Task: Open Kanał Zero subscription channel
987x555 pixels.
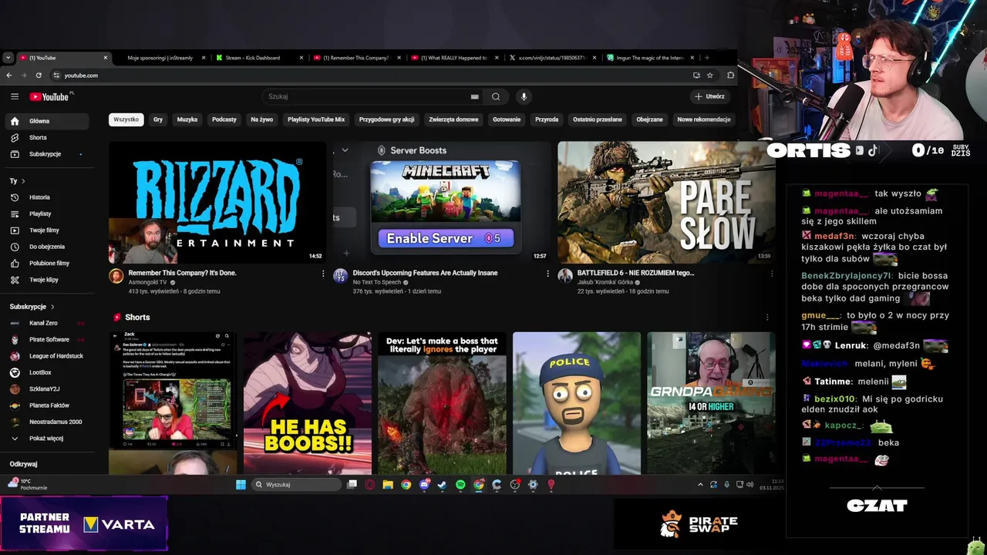Action: (49, 323)
